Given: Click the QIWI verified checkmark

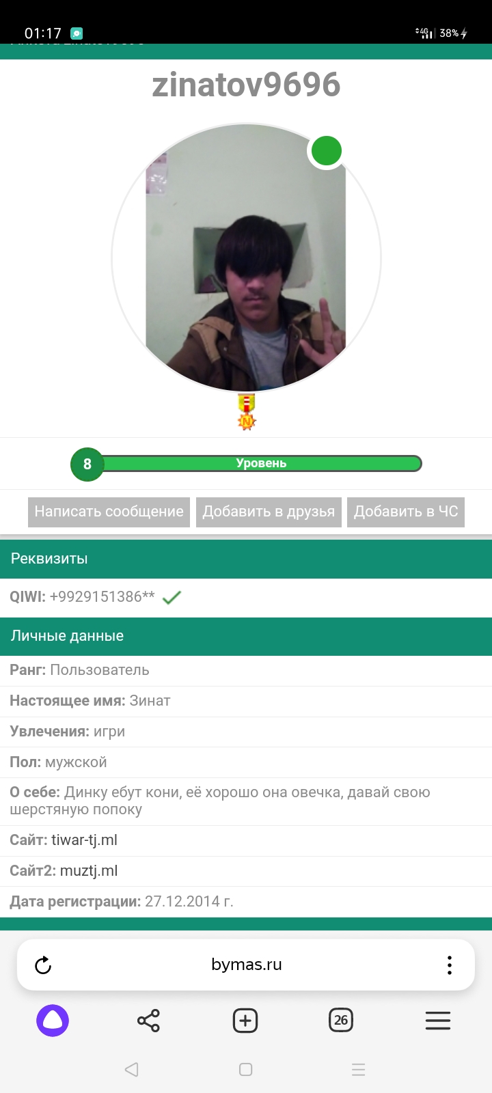Looking at the screenshot, I should pos(172,598).
